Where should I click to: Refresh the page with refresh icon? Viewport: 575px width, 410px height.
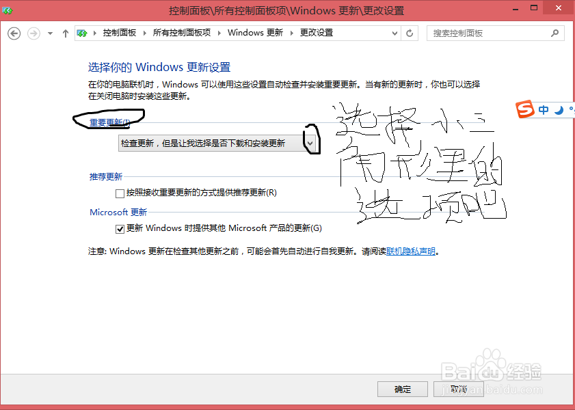click(x=410, y=33)
